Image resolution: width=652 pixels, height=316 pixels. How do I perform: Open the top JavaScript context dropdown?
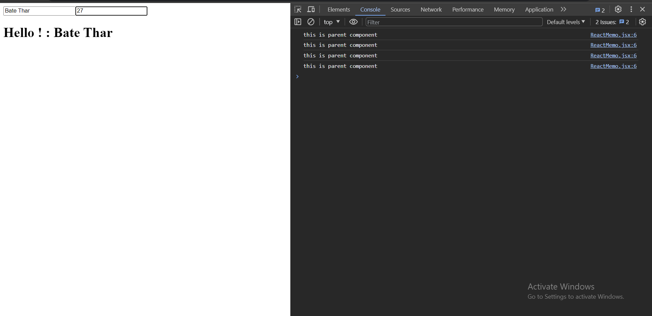point(331,22)
